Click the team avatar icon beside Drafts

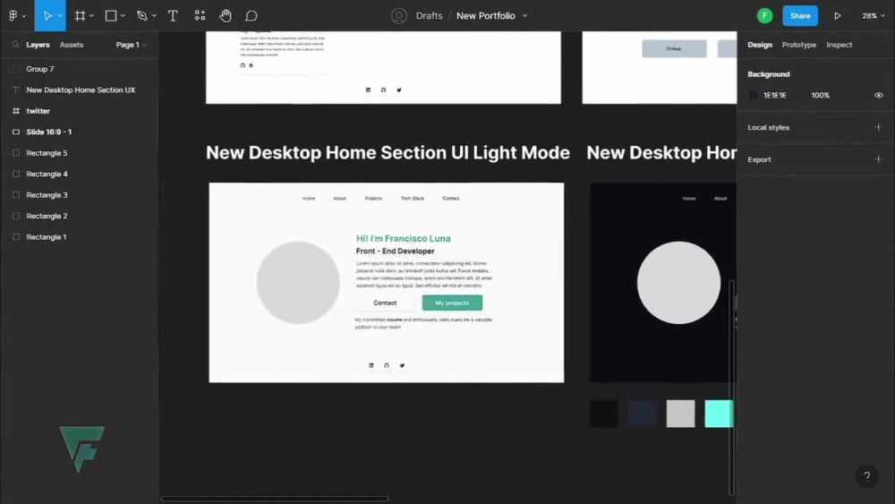pos(399,16)
